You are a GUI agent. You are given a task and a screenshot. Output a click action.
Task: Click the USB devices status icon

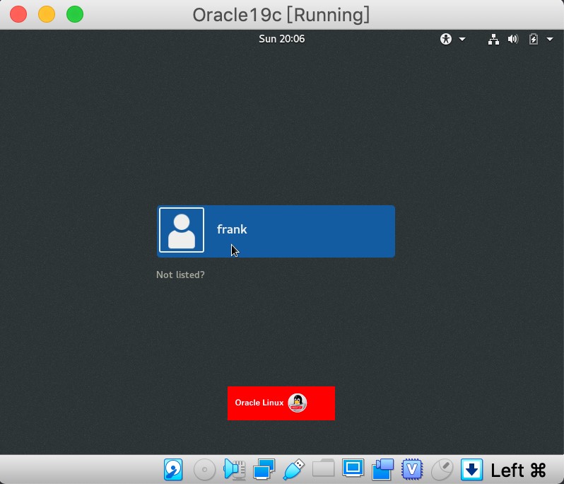pyautogui.click(x=293, y=469)
